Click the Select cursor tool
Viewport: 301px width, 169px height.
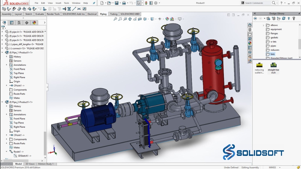click(138, 3)
